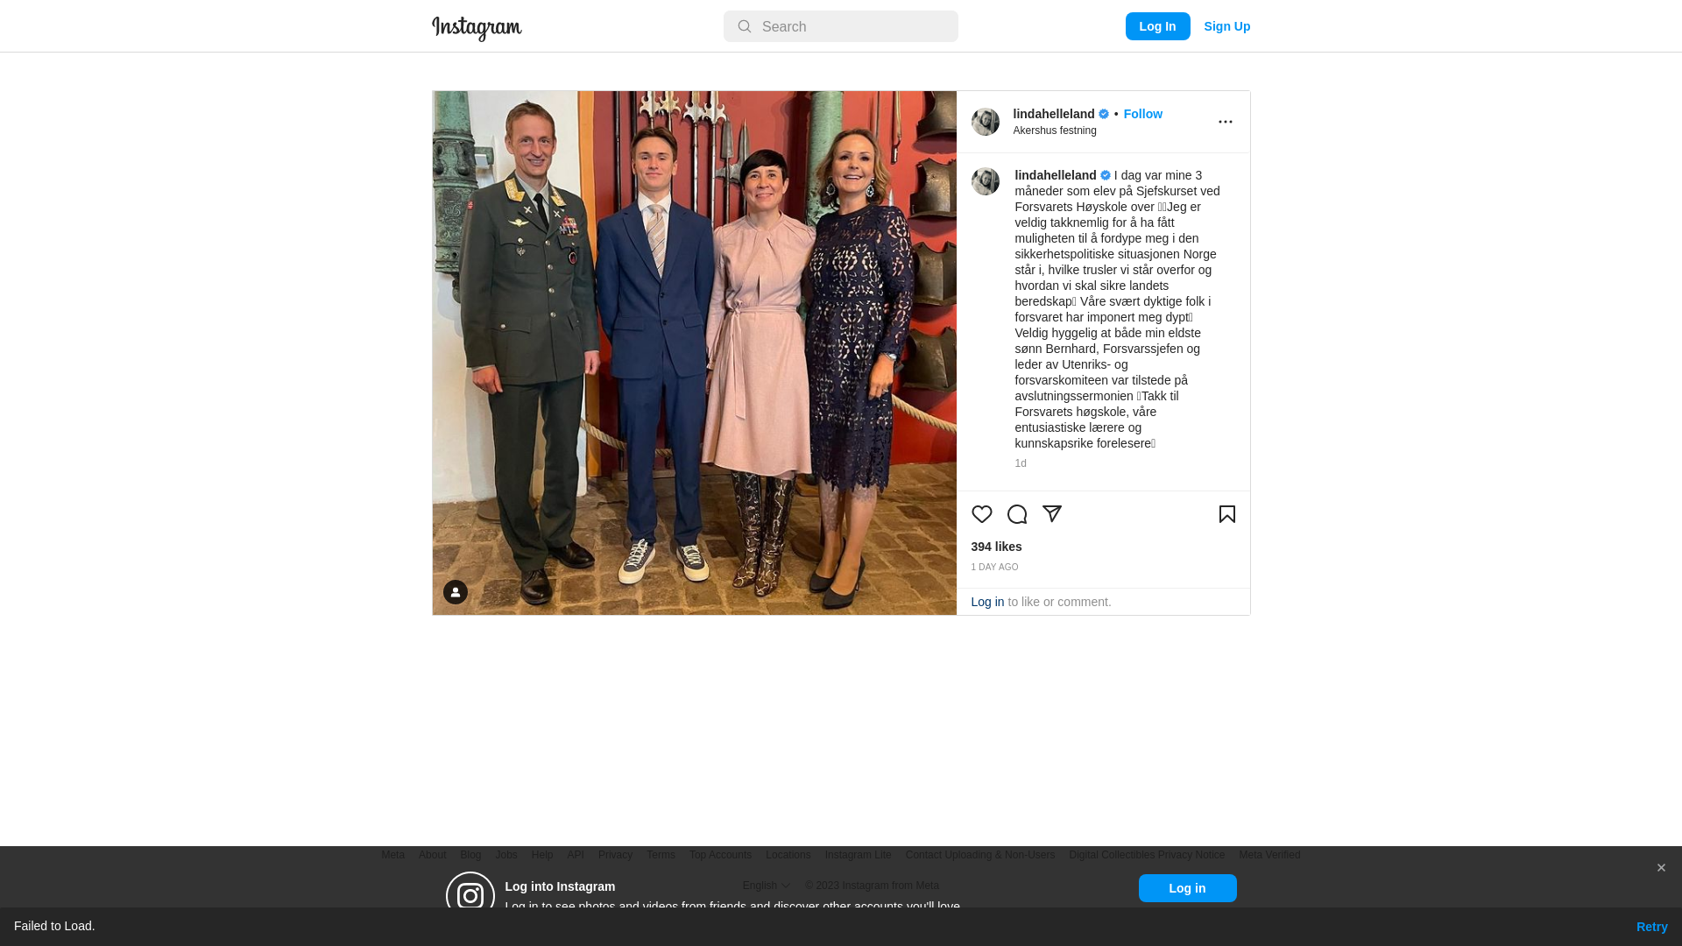This screenshot has height=946, width=1682.
Task: Show tagged people icon on photo
Action: point(455,592)
